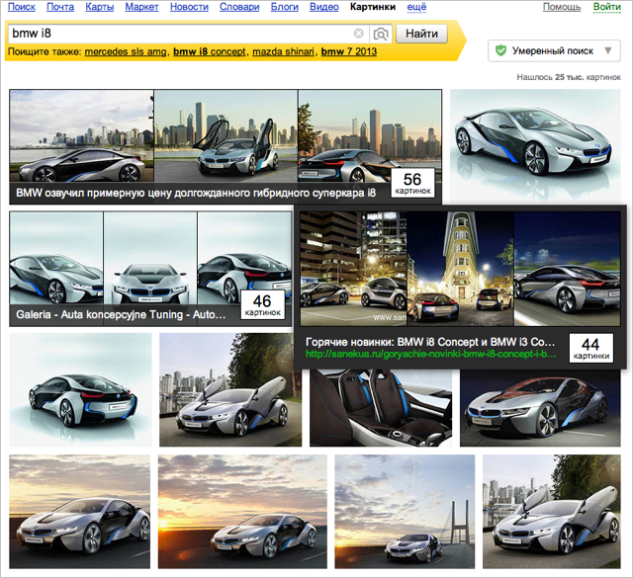The image size is (633, 578).
Task: Open thumbnail of i8 near suspension bridge
Action: pyautogui.click(x=405, y=512)
